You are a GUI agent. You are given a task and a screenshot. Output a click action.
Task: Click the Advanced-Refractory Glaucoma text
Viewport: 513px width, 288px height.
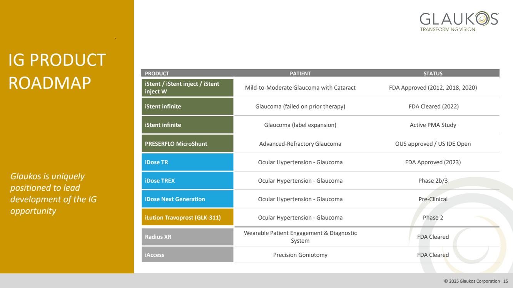pos(300,144)
